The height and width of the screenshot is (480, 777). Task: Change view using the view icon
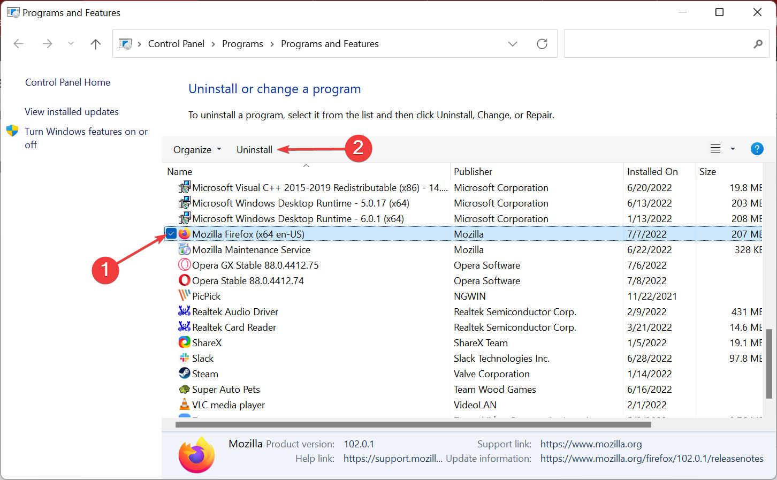[715, 149]
